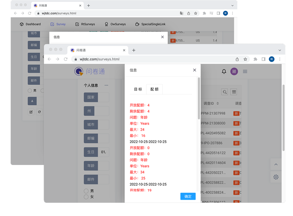The image size is (293, 216).
Task: Click translate page icon in back window
Action: 181,13
